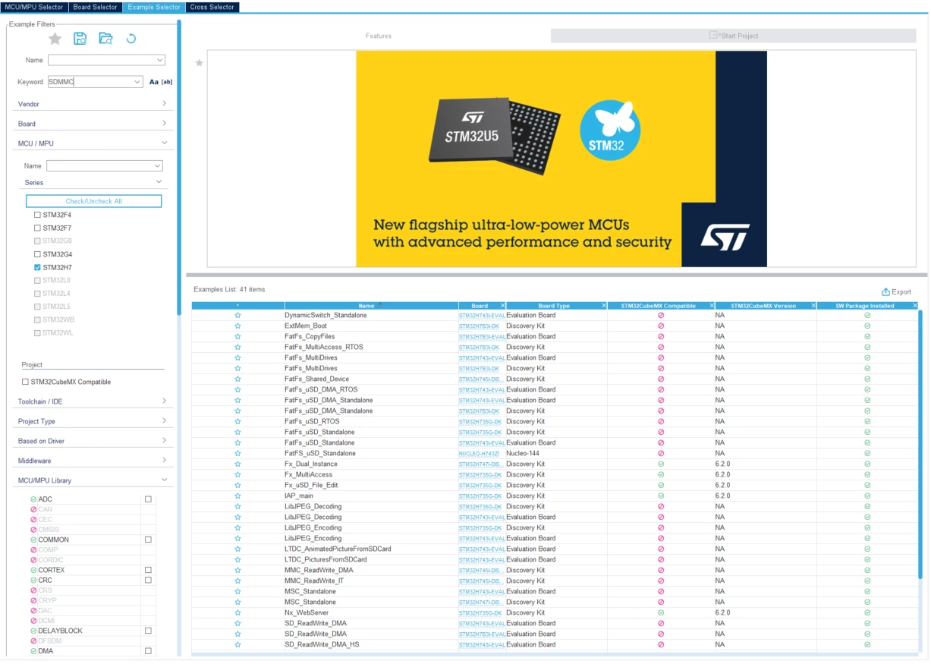Check the DELAYBLOCK library checkbox
Image resolution: width=931 pixels, height=664 pixels.
pyautogui.click(x=148, y=631)
